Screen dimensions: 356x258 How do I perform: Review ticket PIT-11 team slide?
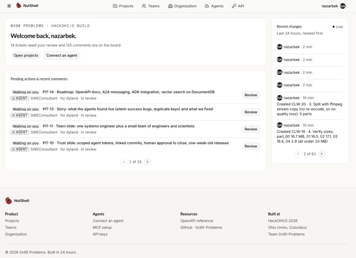pos(251,129)
